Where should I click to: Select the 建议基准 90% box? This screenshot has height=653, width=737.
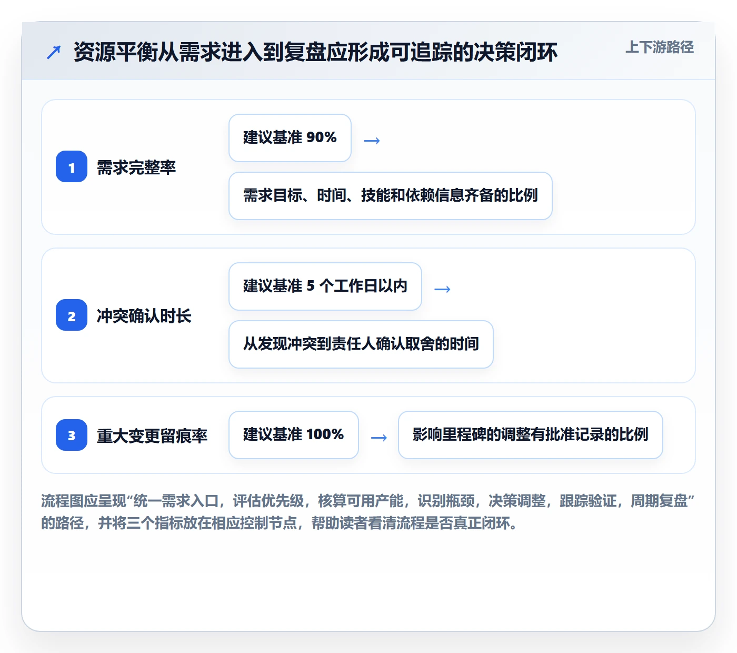click(290, 138)
